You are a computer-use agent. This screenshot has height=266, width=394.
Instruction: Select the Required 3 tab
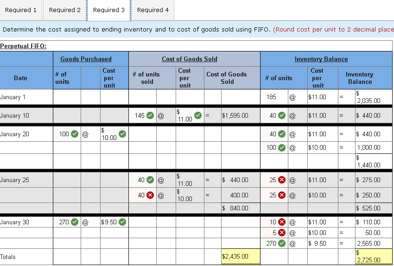pyautogui.click(x=108, y=10)
